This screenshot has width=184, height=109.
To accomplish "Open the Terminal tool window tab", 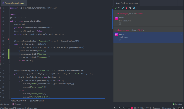I will tap(17, 104).
